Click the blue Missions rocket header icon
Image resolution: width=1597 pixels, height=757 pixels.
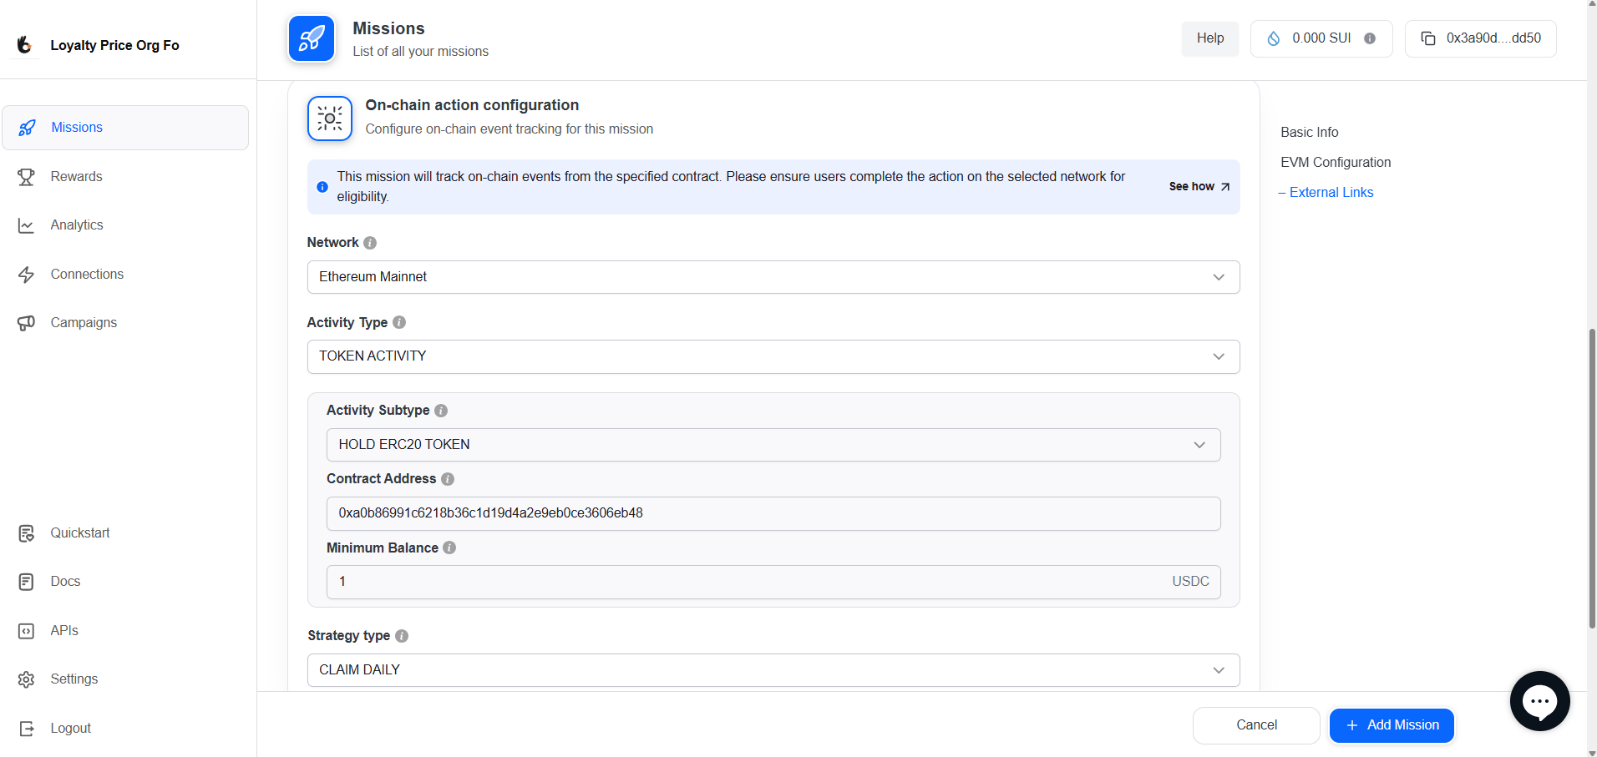[x=312, y=38]
